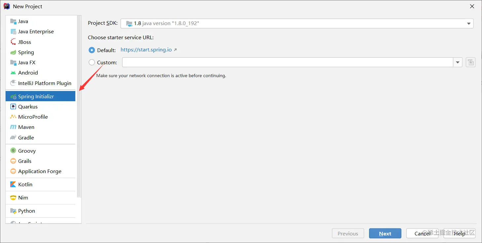
Task: Click the Python icon
Action: (x=13, y=211)
